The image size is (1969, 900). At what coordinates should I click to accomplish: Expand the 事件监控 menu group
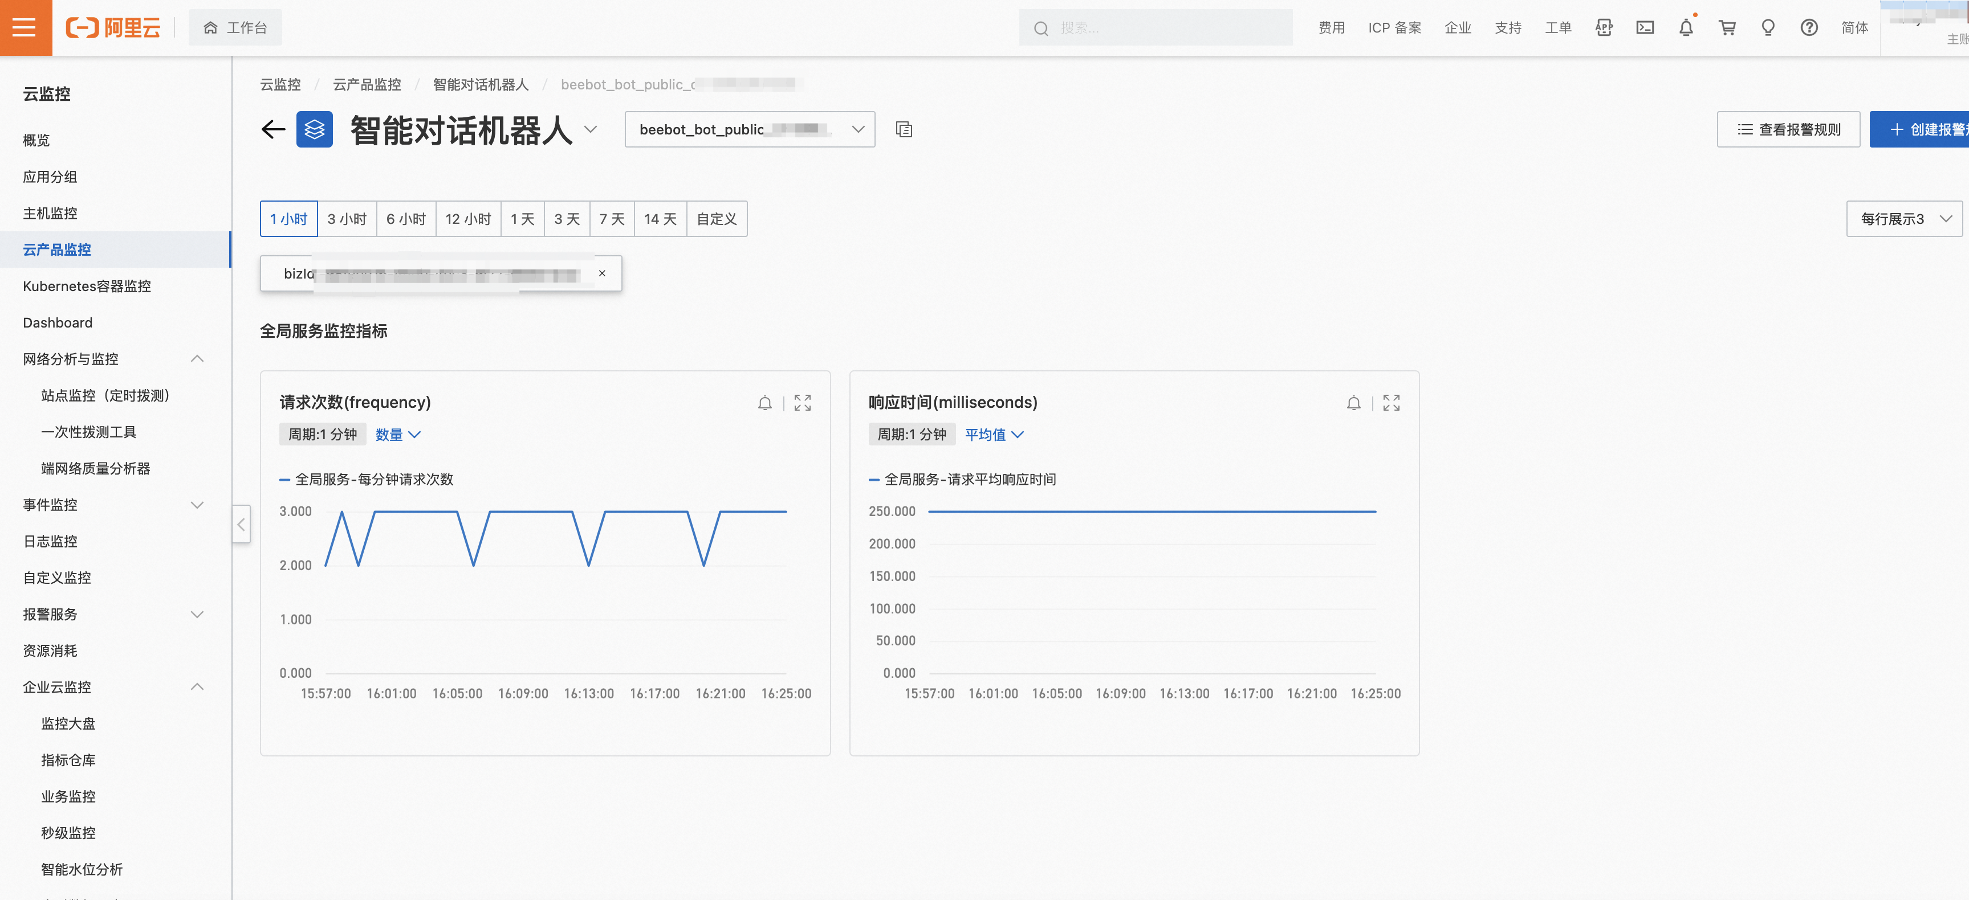pos(197,505)
